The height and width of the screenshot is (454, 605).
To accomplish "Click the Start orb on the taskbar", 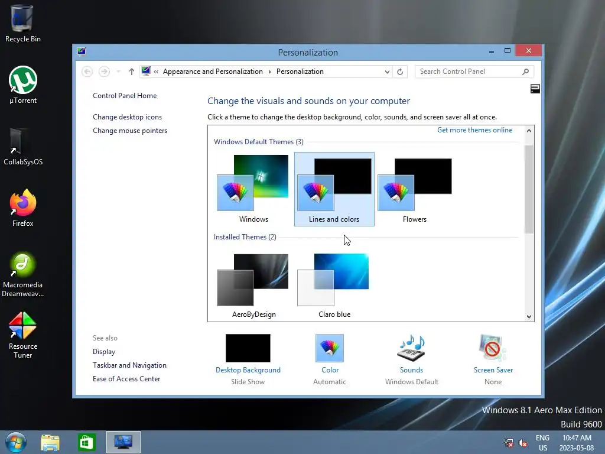I will (16, 442).
